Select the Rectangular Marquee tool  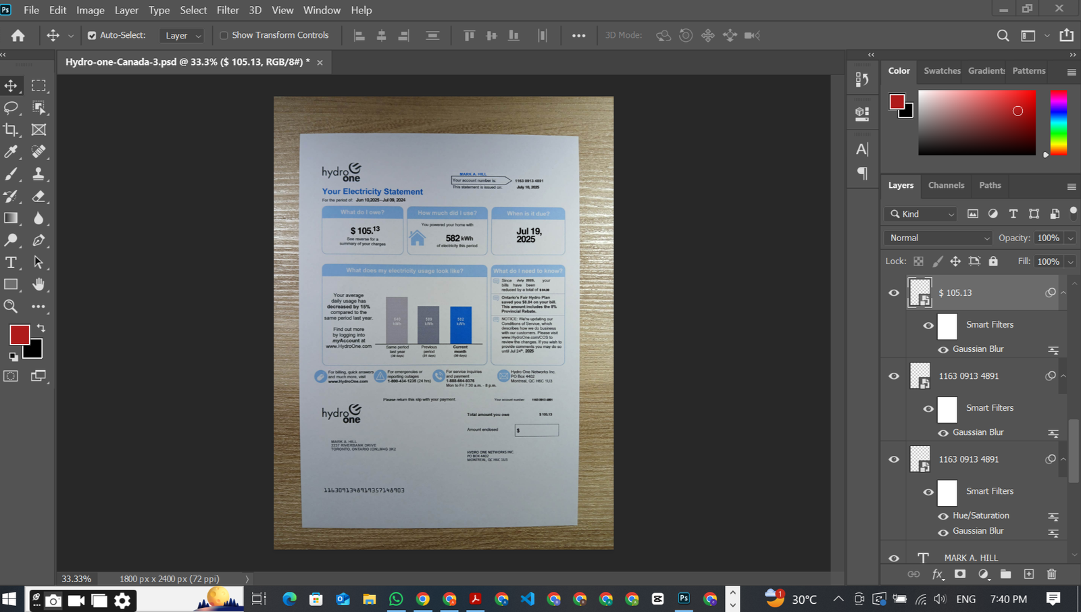pyautogui.click(x=39, y=86)
